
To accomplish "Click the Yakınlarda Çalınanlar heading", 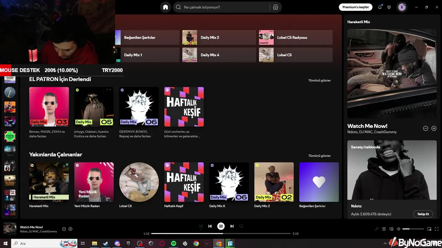I will pos(56,155).
